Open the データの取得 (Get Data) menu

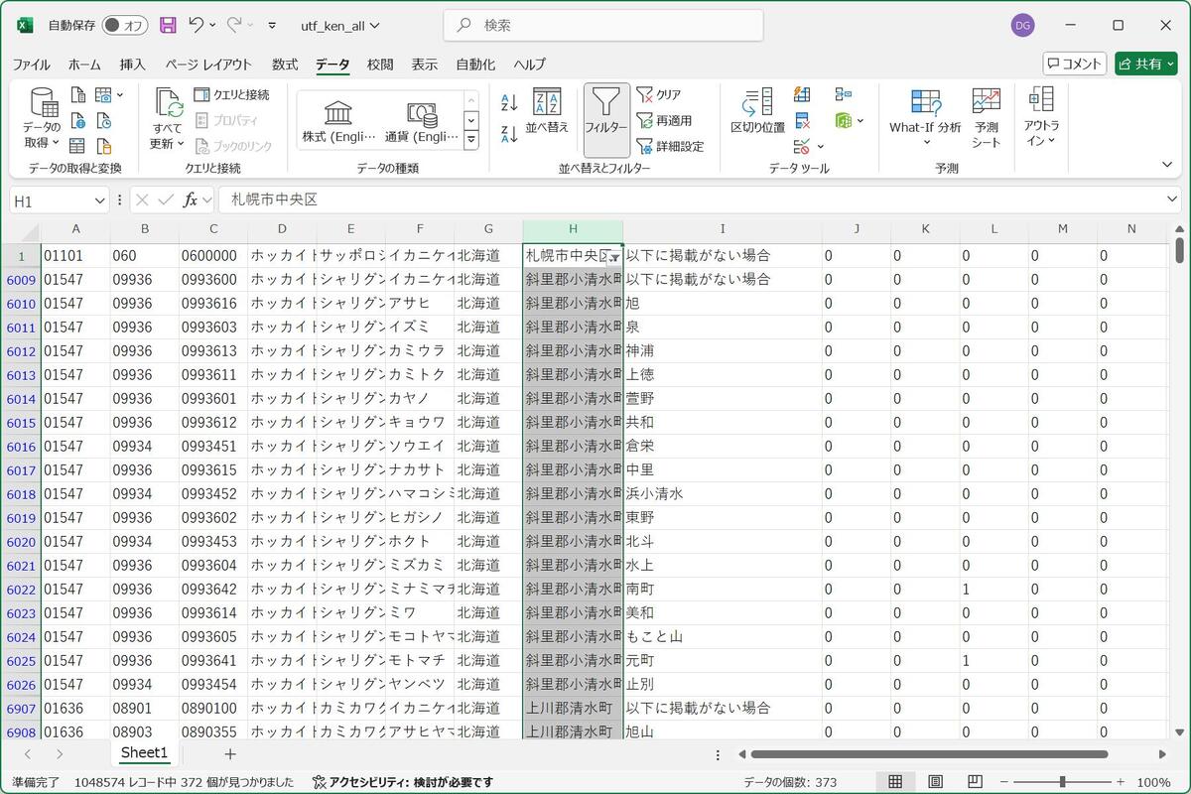(x=43, y=119)
